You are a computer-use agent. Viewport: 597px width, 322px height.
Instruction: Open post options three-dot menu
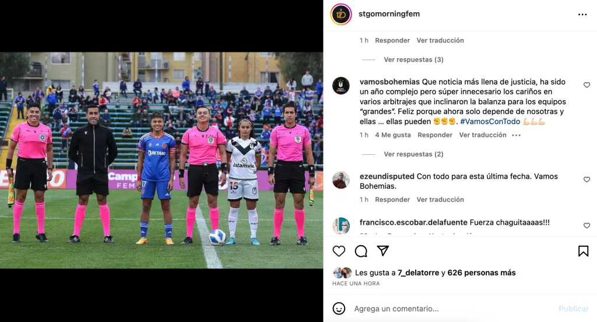tap(582, 15)
